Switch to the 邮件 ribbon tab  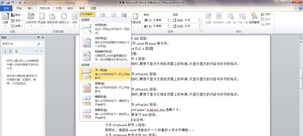(70, 8)
